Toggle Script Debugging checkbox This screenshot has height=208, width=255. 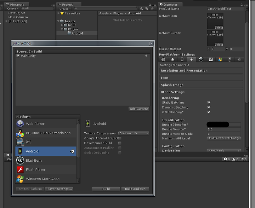pyautogui.click(x=120, y=153)
